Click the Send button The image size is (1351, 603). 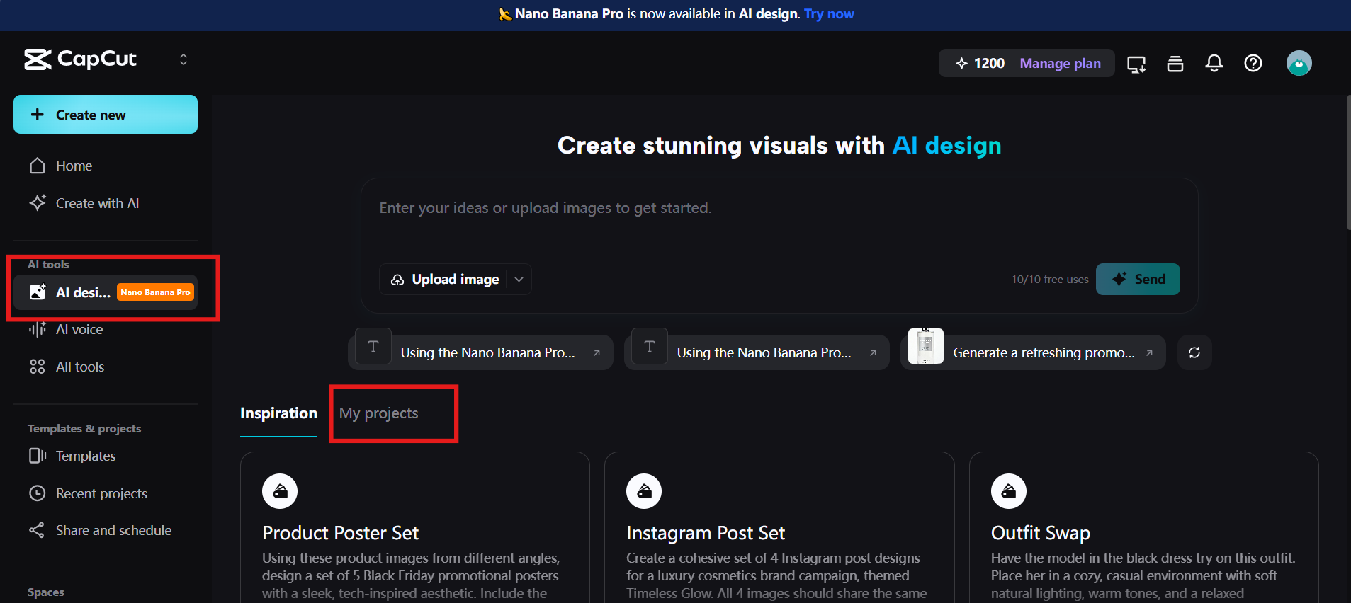click(x=1138, y=280)
